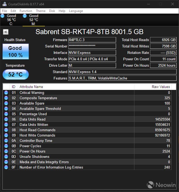The height and width of the screenshot is (192, 179).
Task: Click raw value 15934631 for Data Units Written
Action: point(163,125)
